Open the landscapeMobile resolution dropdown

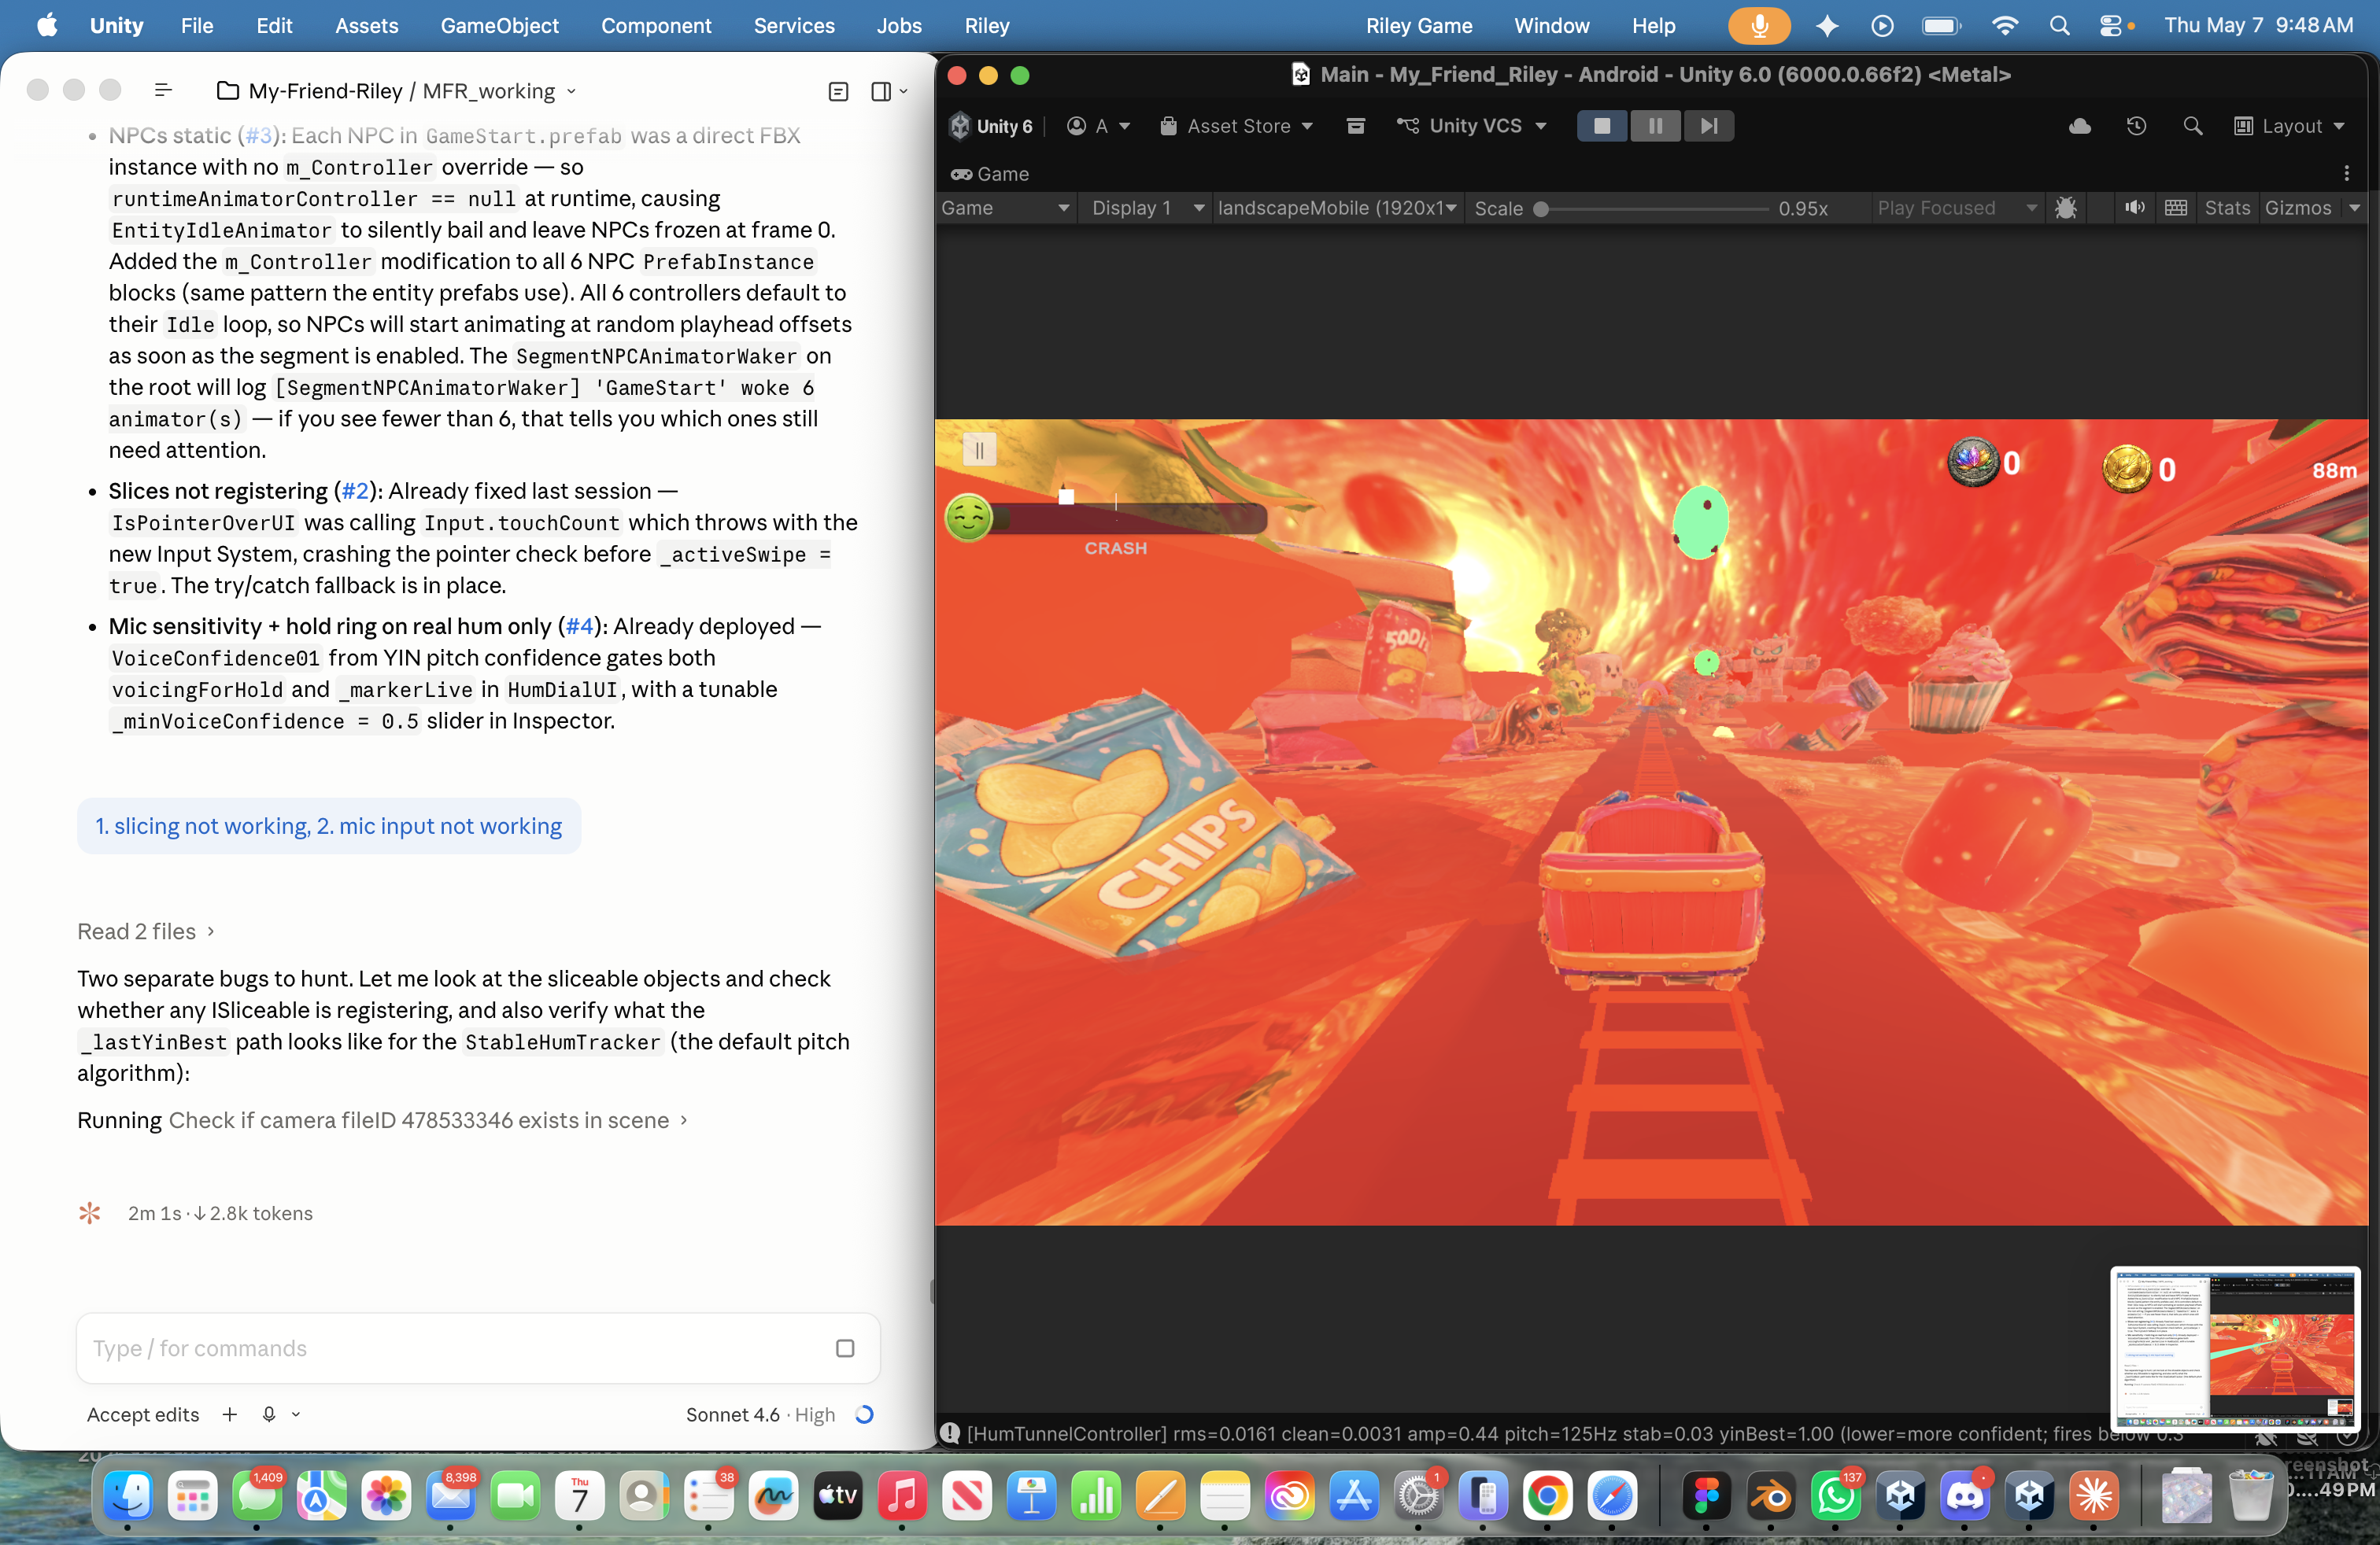(1337, 208)
